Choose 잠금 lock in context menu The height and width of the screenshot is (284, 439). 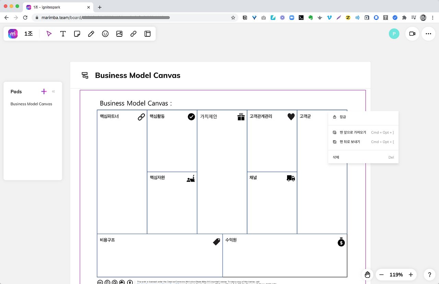tap(363, 117)
